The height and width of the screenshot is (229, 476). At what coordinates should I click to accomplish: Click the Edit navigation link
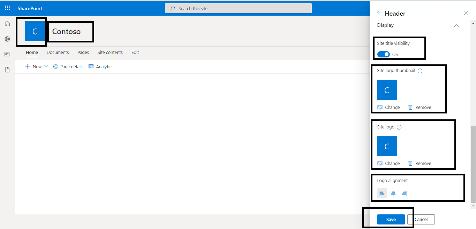point(135,53)
